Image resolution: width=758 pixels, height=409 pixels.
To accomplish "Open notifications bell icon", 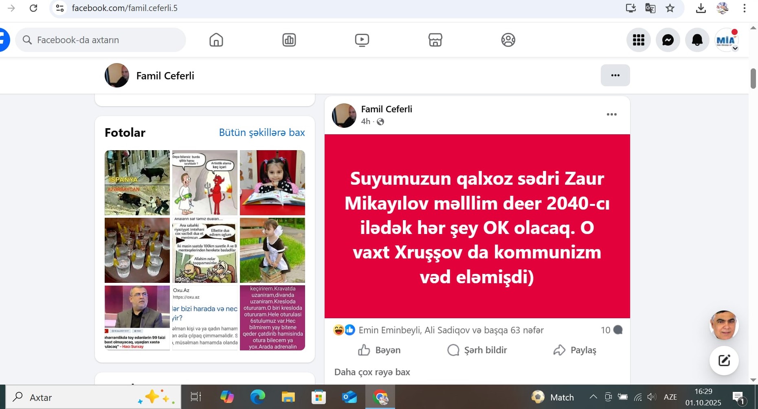I will [697, 40].
